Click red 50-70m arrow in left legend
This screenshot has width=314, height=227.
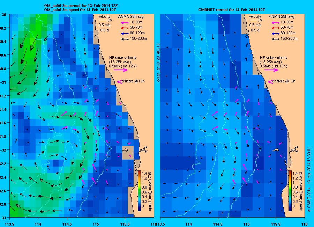click(125, 28)
